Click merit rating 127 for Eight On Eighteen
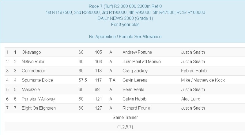Image resolution: width=245 pixels, height=135 pixels. coord(98,108)
